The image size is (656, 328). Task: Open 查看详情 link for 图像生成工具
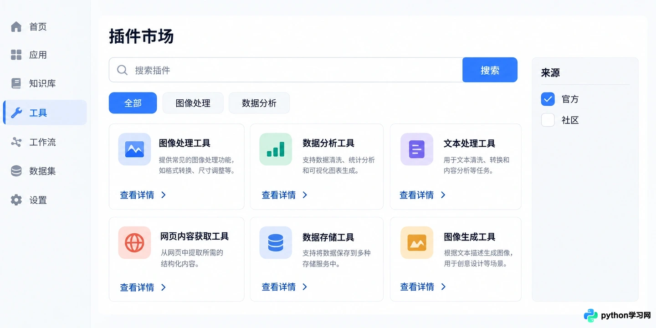click(417, 287)
